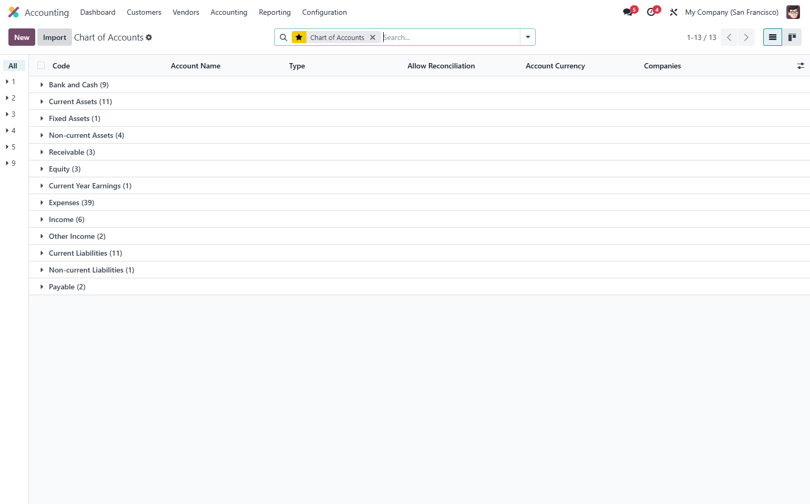Open the Reporting menu
Screen dimensions: 810x504
275,12
